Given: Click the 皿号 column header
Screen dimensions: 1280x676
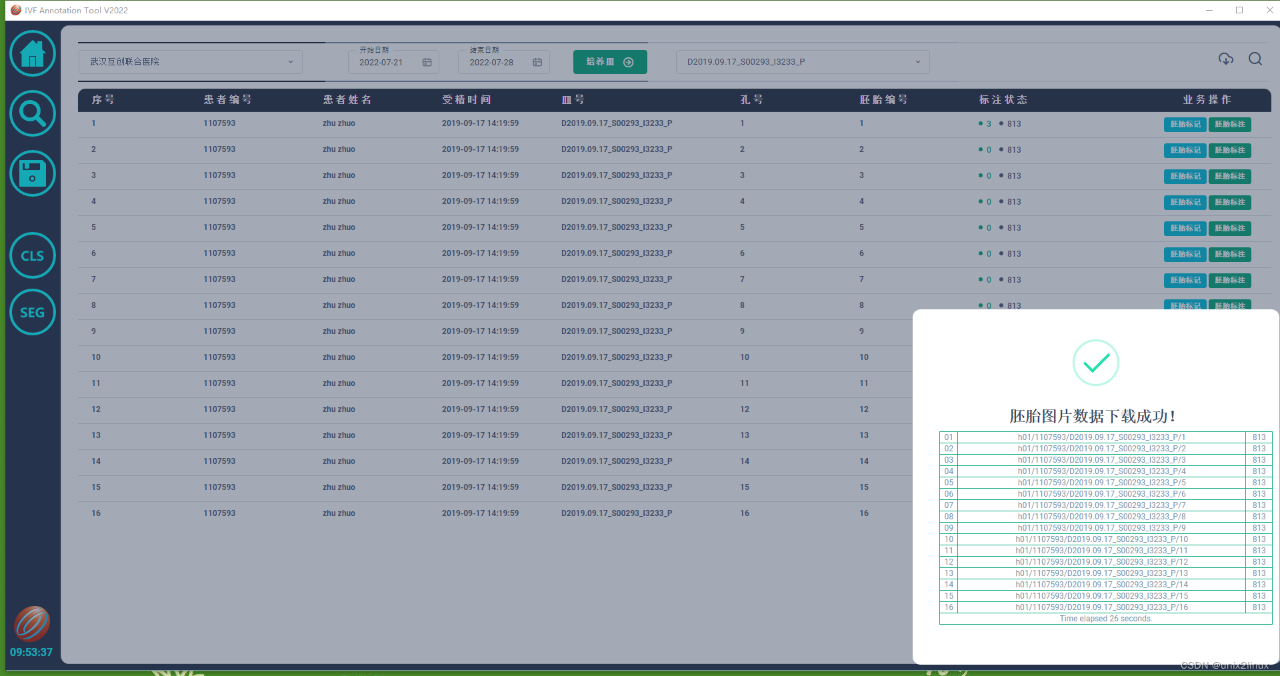Looking at the screenshot, I should pos(573,99).
